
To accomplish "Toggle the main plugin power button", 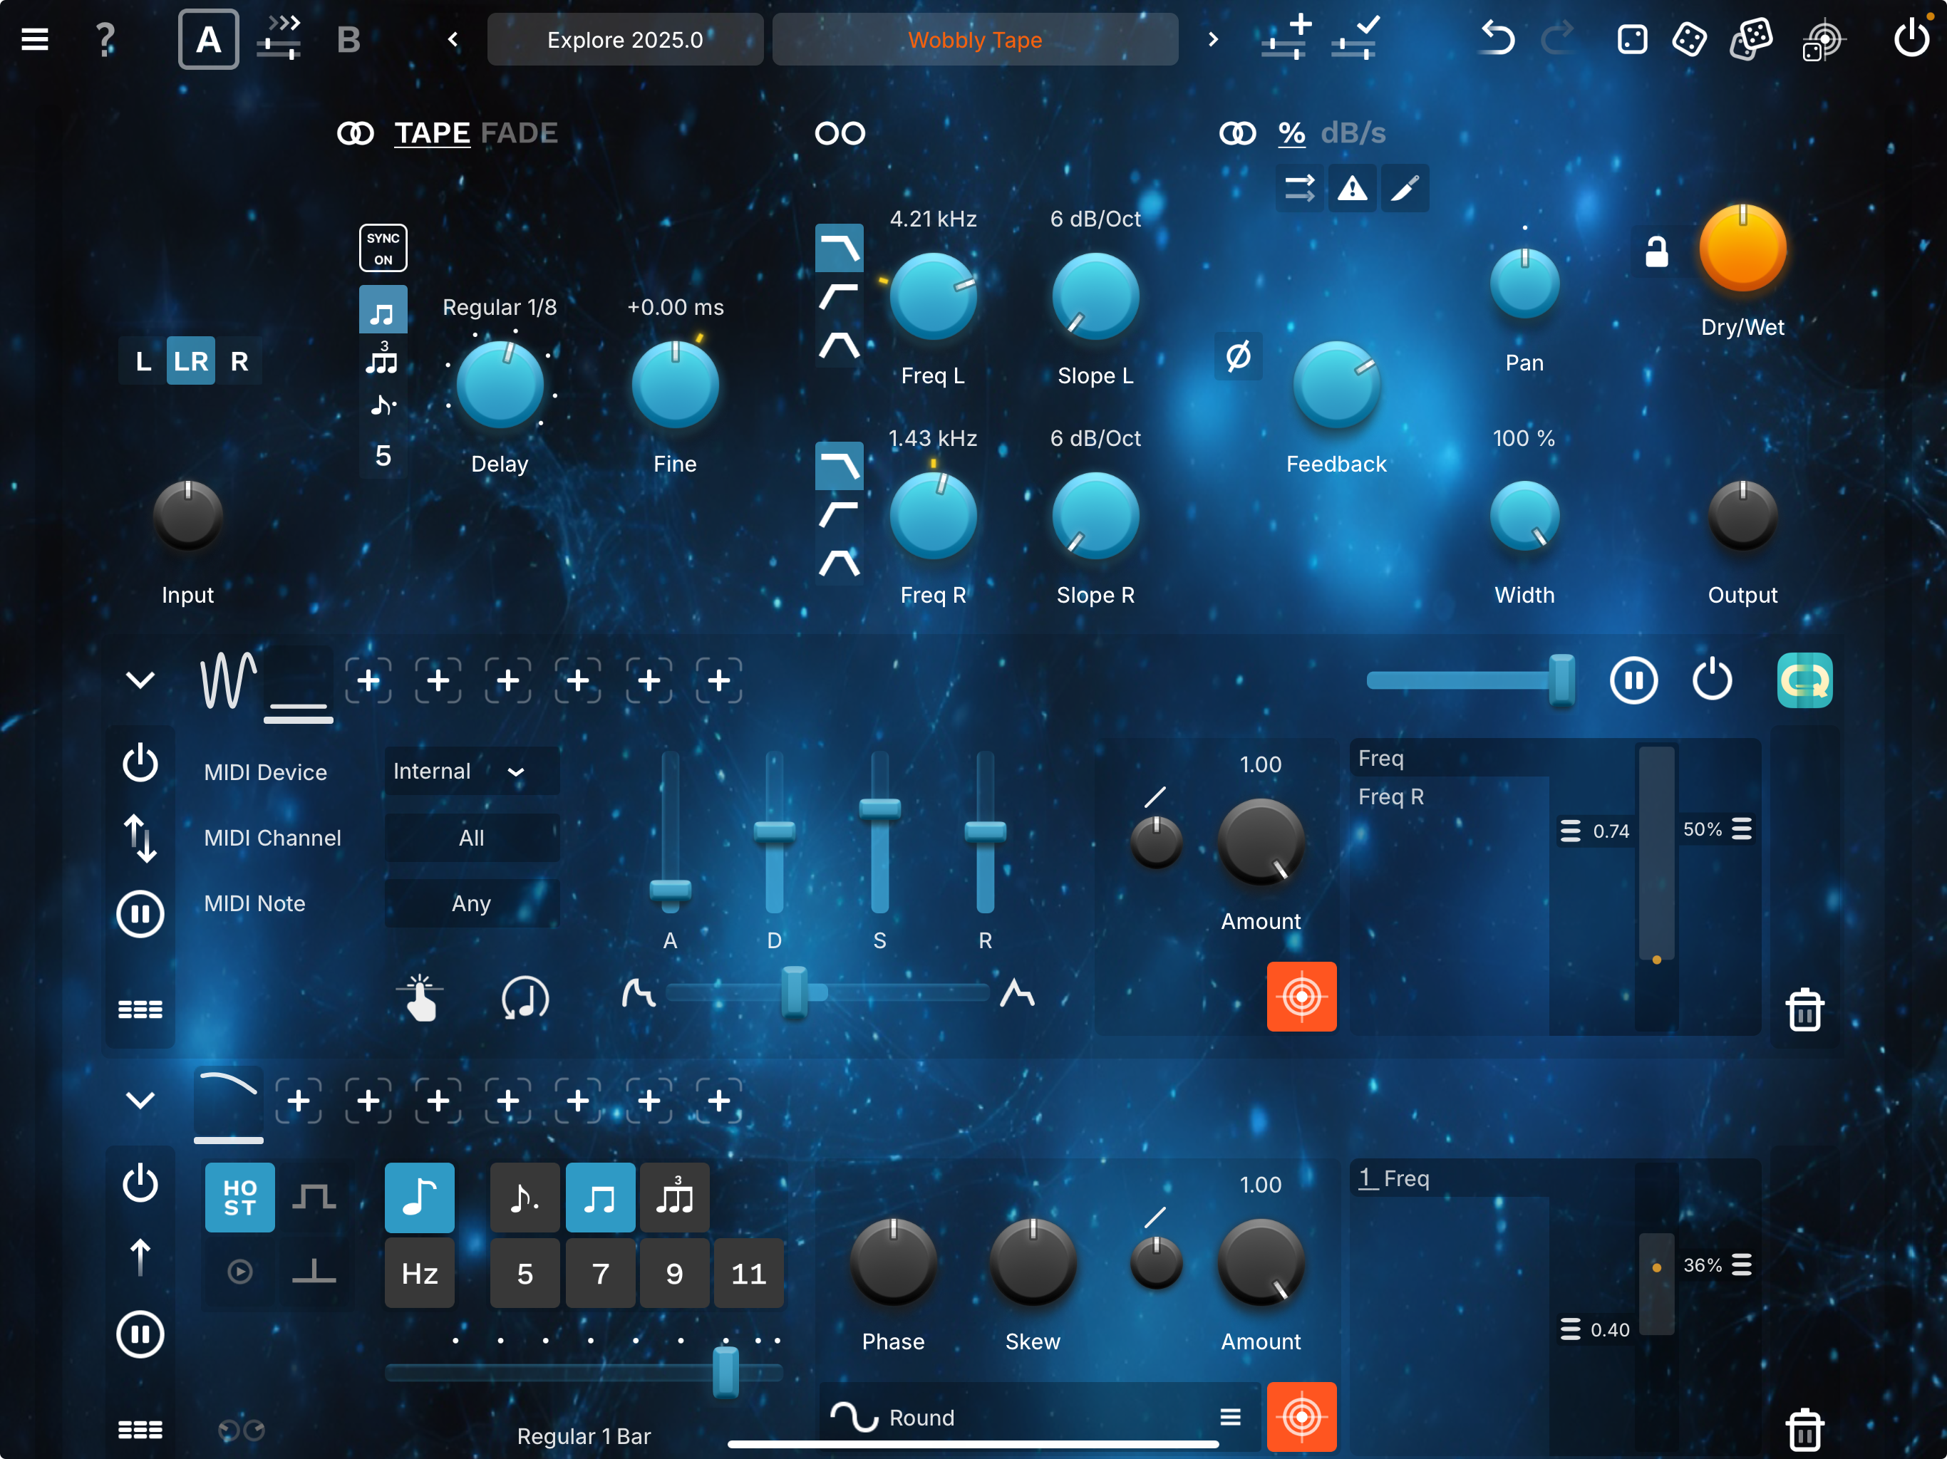I will (1912, 38).
